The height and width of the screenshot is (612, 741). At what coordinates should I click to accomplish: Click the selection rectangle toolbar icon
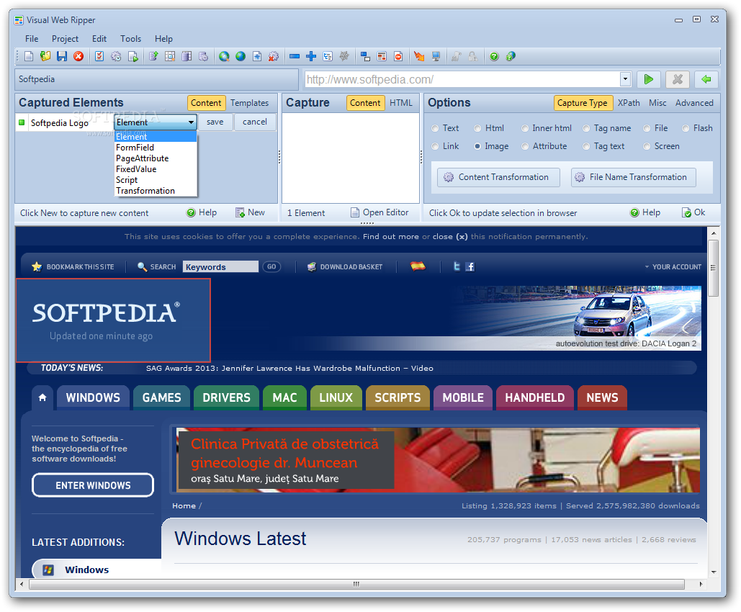pos(365,56)
